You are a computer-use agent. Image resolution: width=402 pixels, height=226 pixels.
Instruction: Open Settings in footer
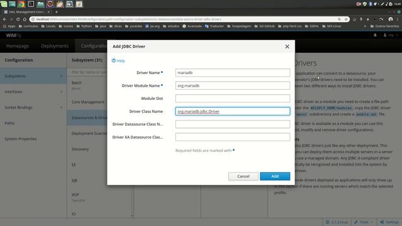coord(389,222)
